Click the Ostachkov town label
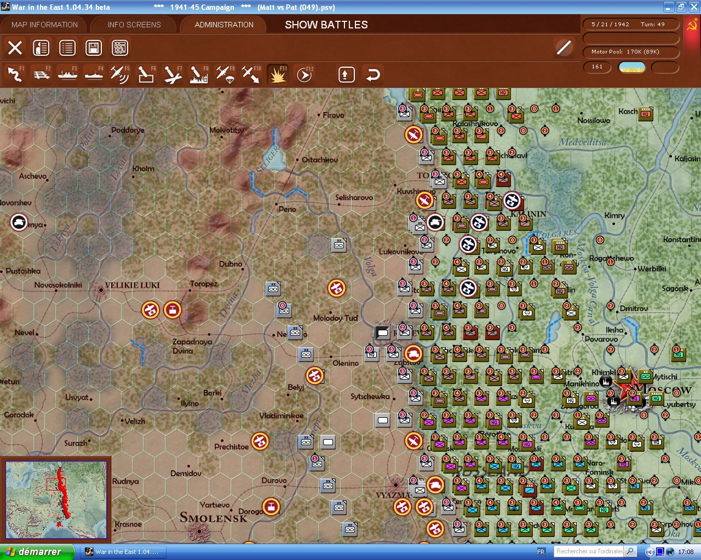Image resolution: width=701 pixels, height=560 pixels. point(320,160)
